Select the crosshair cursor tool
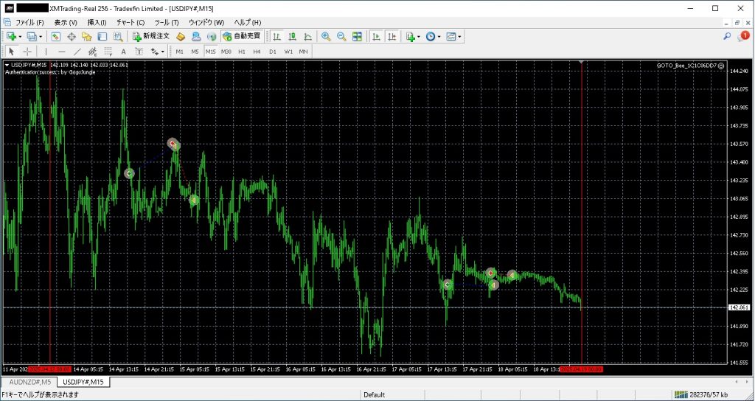The image size is (755, 401). point(27,52)
